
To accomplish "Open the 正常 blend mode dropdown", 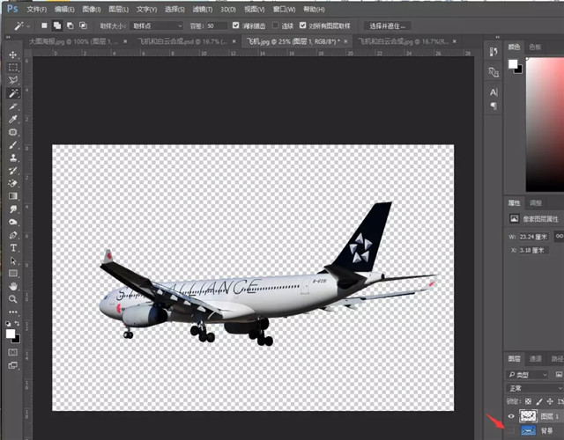I will pos(533,387).
